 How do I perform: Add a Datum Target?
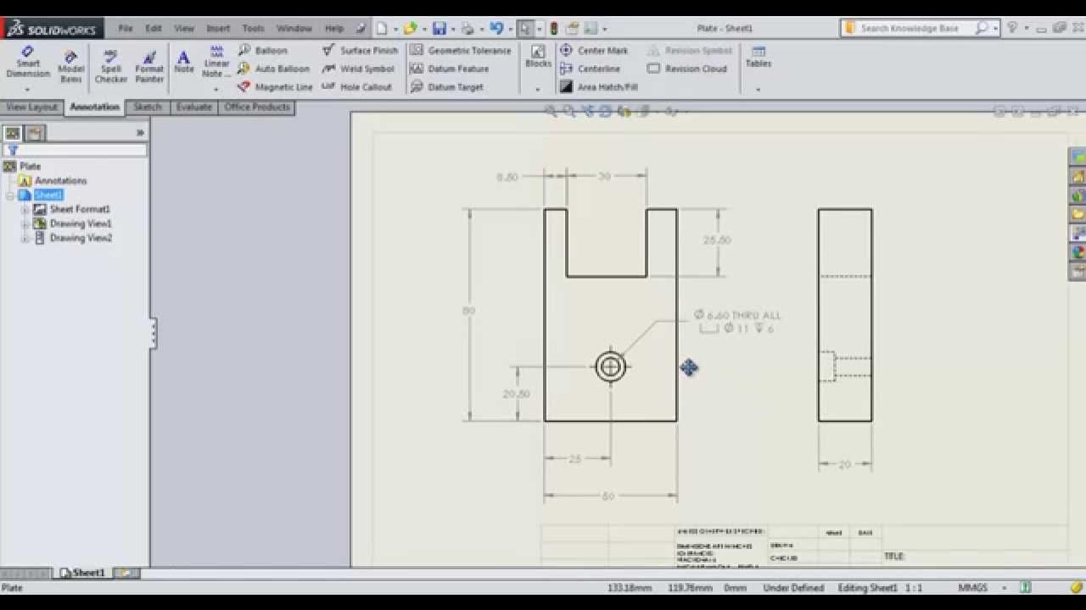(x=447, y=87)
